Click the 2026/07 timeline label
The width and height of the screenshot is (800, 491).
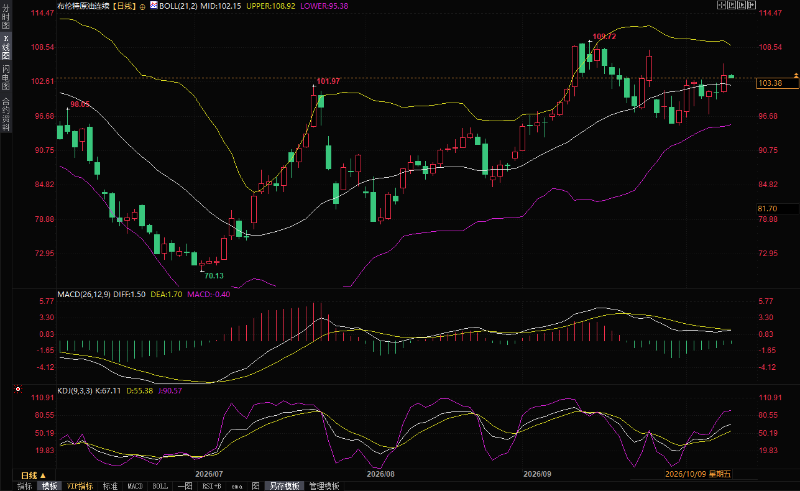point(209,474)
